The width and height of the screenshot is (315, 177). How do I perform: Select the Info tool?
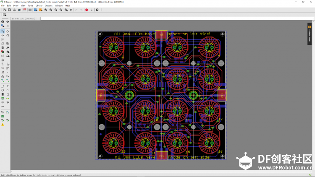[3, 22]
